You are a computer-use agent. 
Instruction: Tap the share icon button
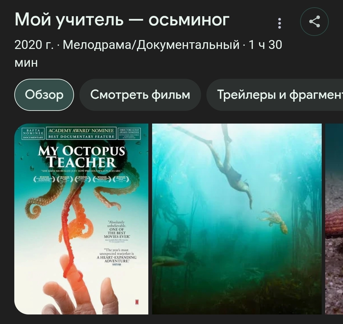click(x=314, y=22)
